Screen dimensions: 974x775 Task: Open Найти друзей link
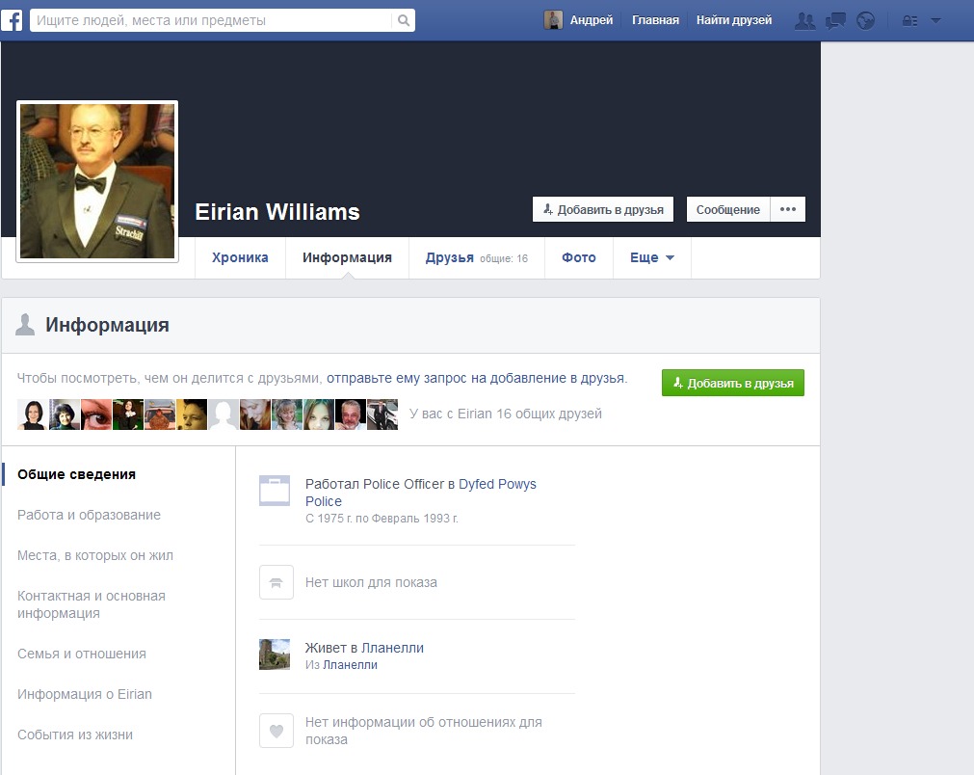[733, 20]
